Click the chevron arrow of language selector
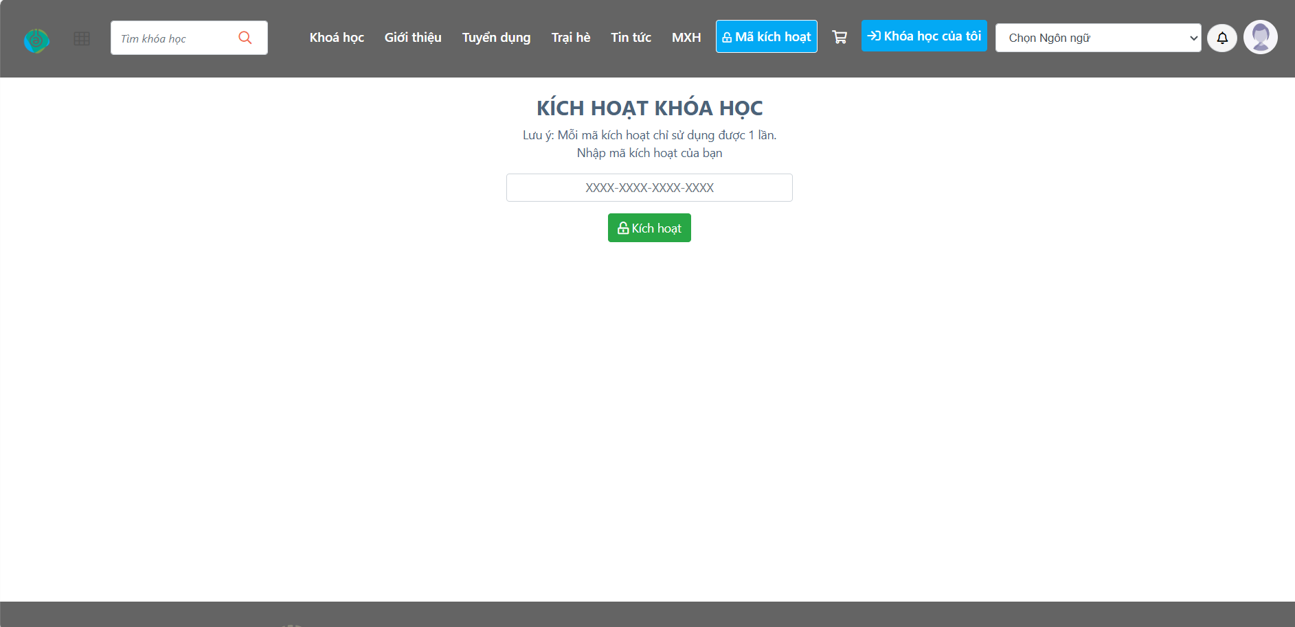 click(1193, 38)
